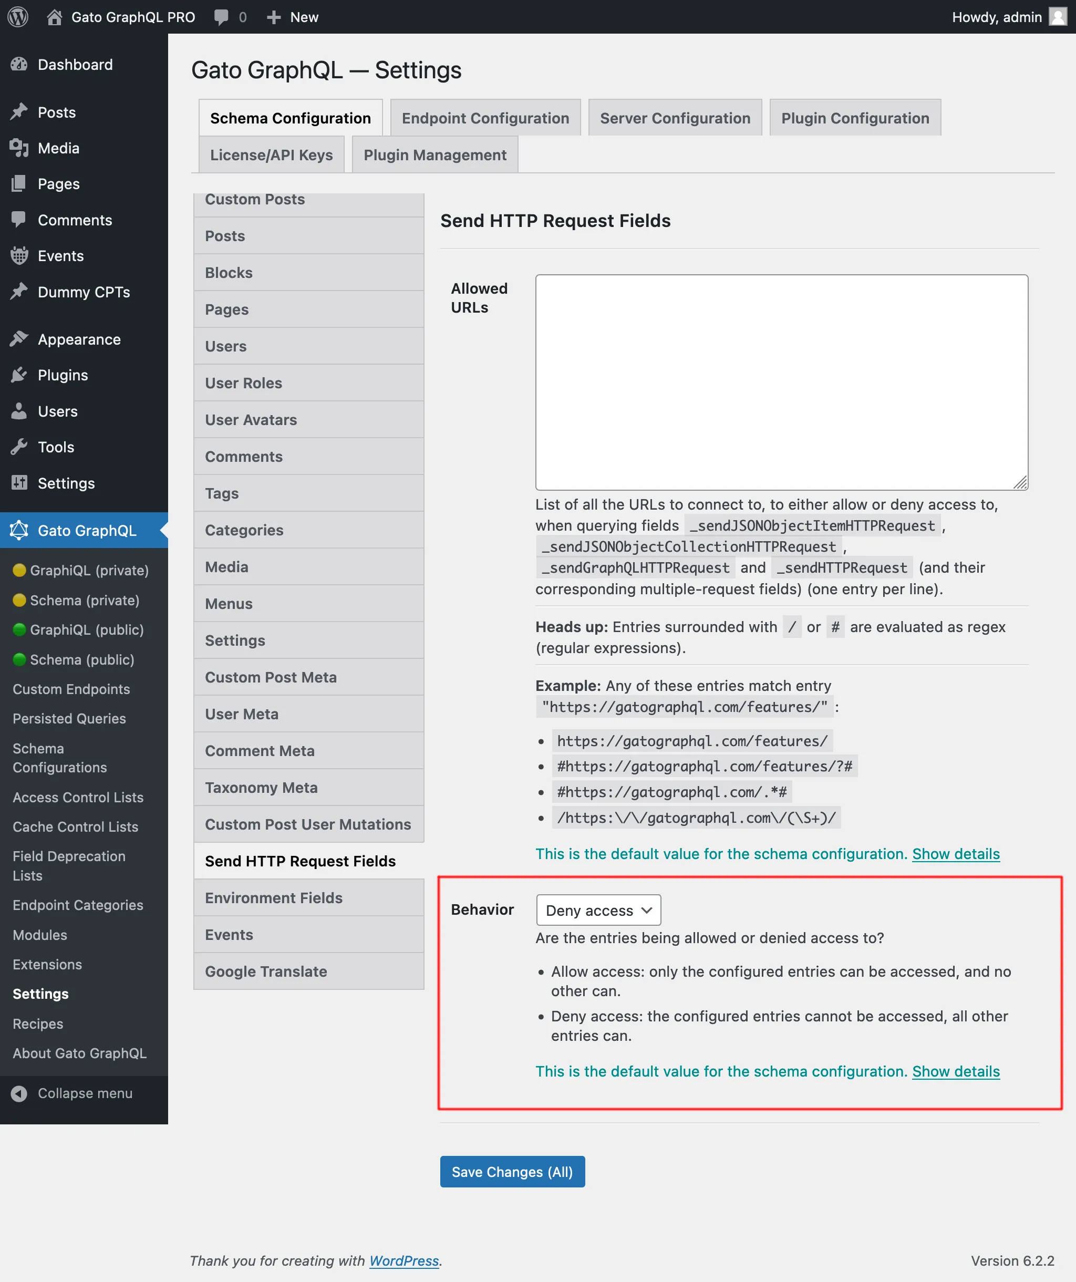Select Categories settings section
The height and width of the screenshot is (1282, 1076).
pyautogui.click(x=309, y=530)
